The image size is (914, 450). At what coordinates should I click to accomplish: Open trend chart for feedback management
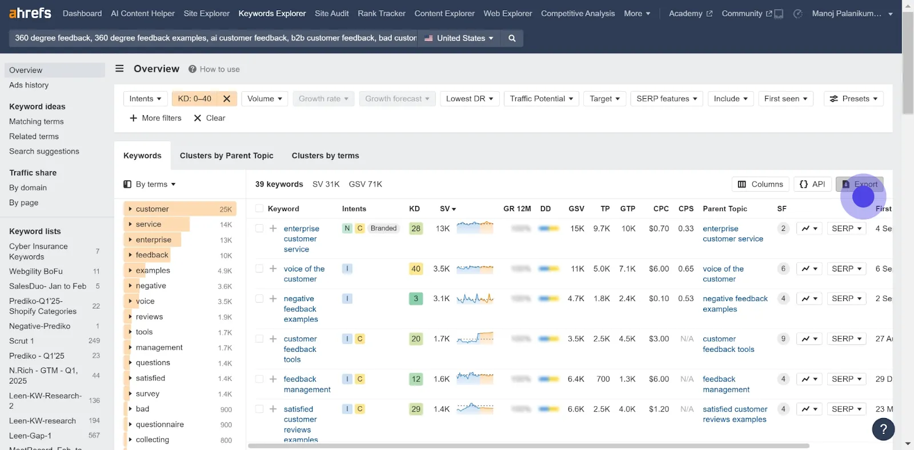[809, 379]
